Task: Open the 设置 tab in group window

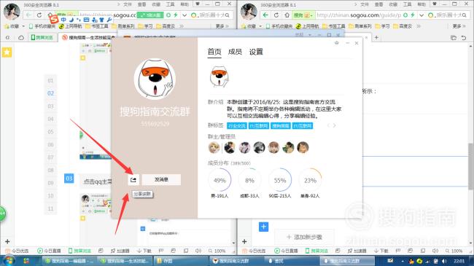Action: 256,52
